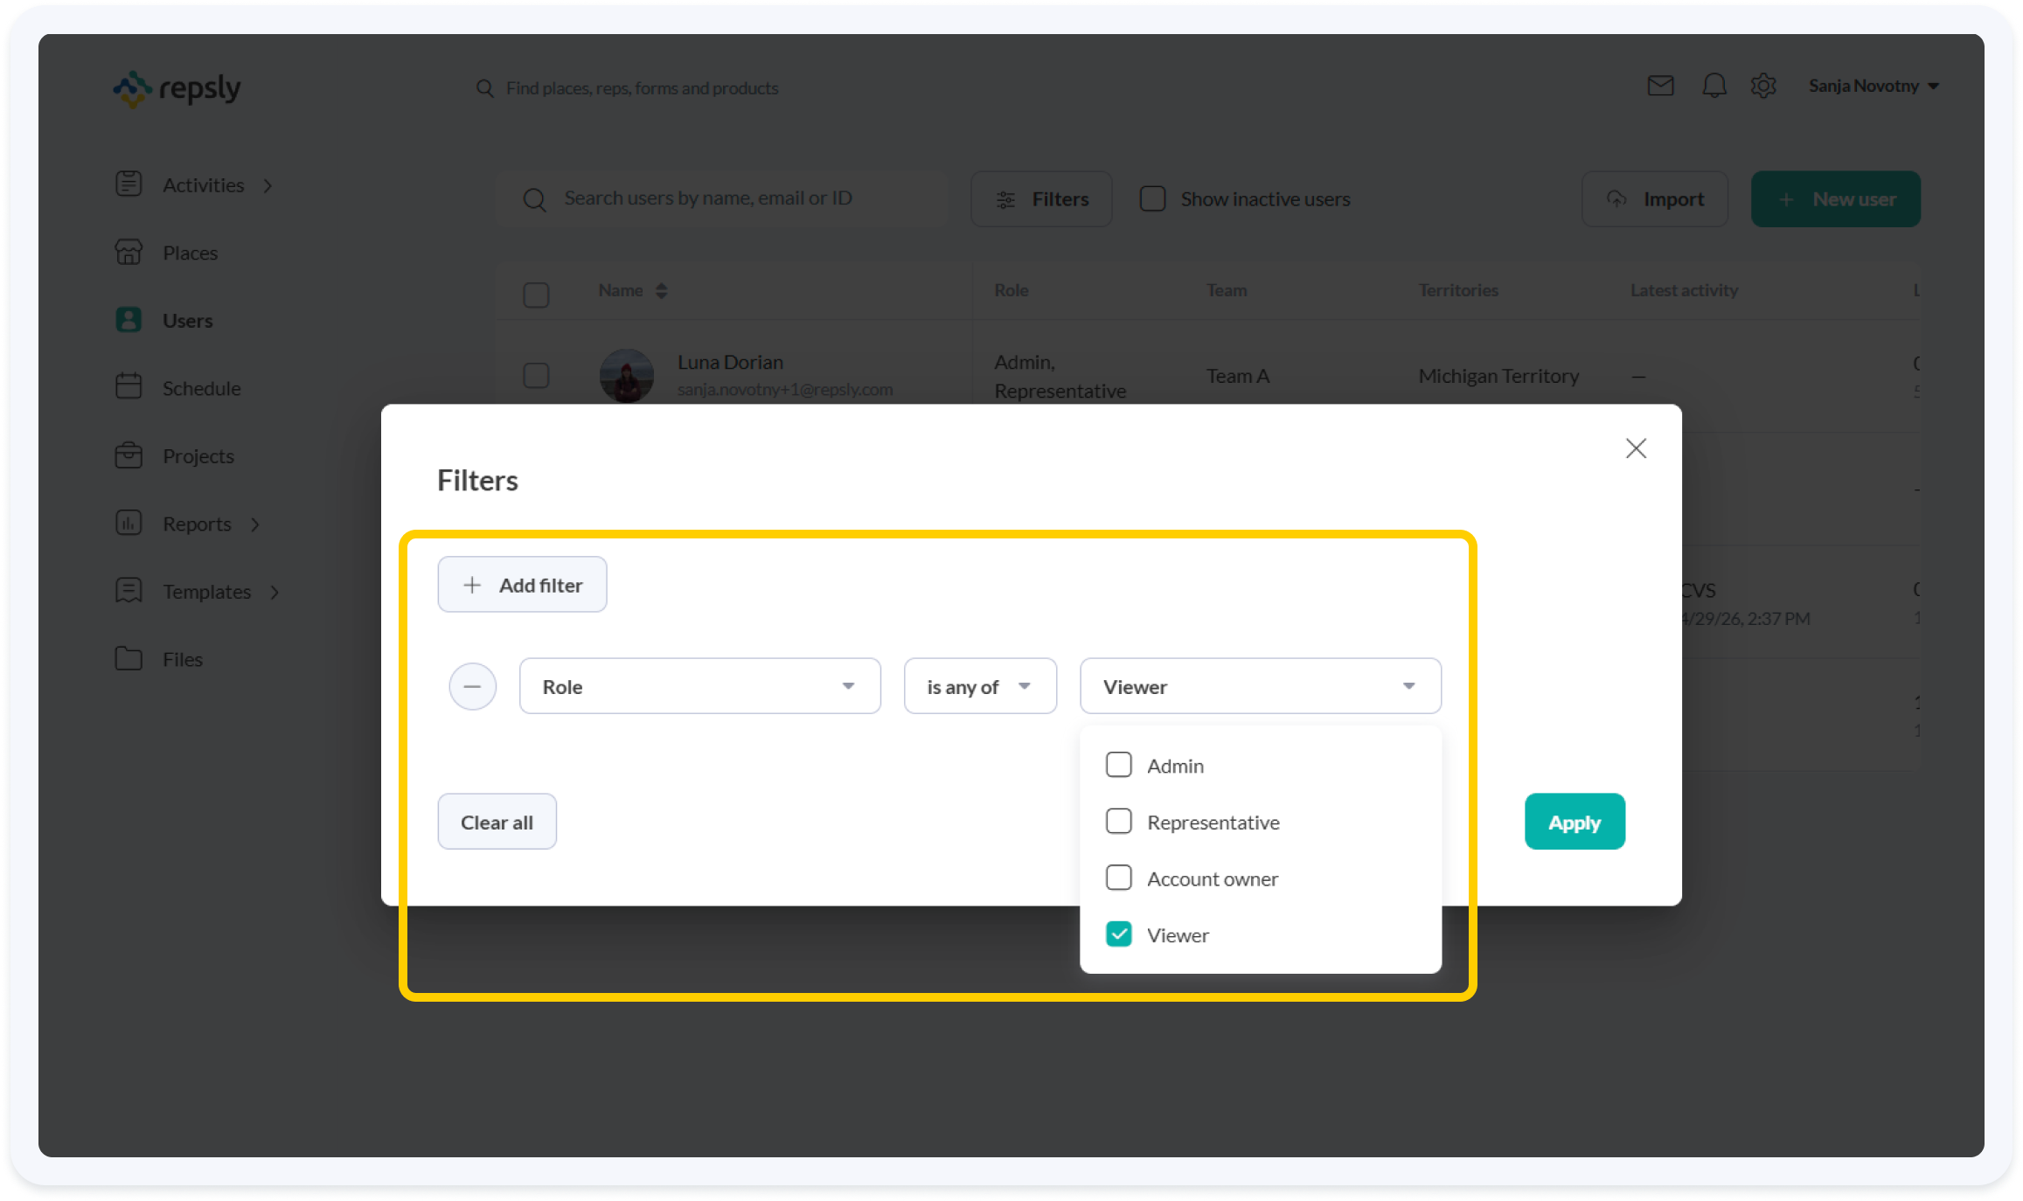Image resolution: width=2023 pixels, height=1201 pixels.
Task: Click the Repsly logo
Action: coord(177,88)
